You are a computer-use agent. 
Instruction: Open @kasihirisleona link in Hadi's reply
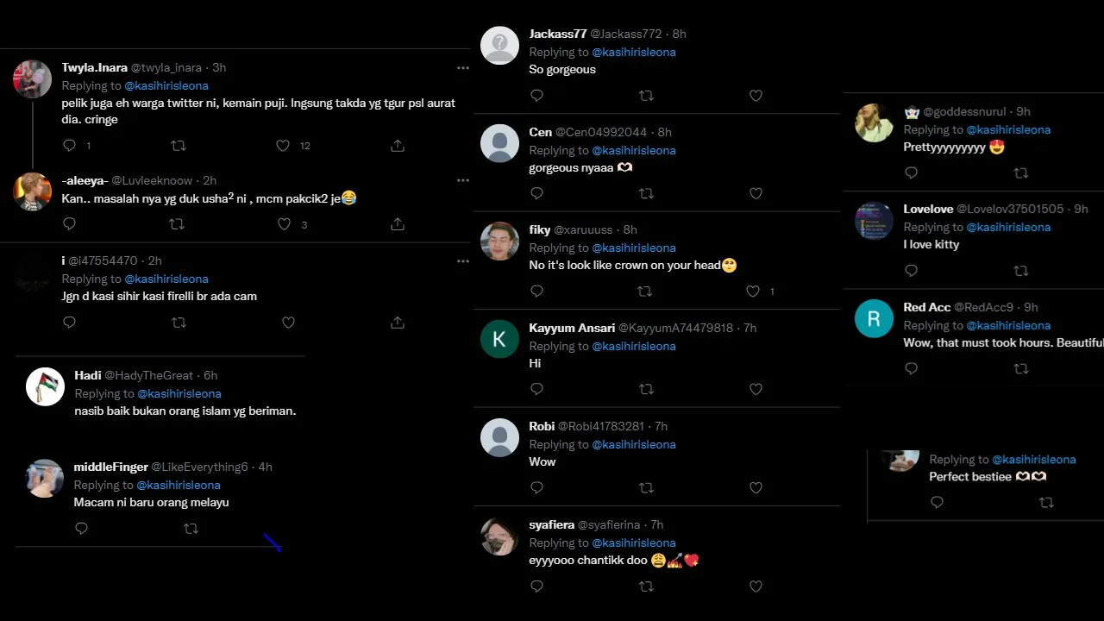click(179, 393)
